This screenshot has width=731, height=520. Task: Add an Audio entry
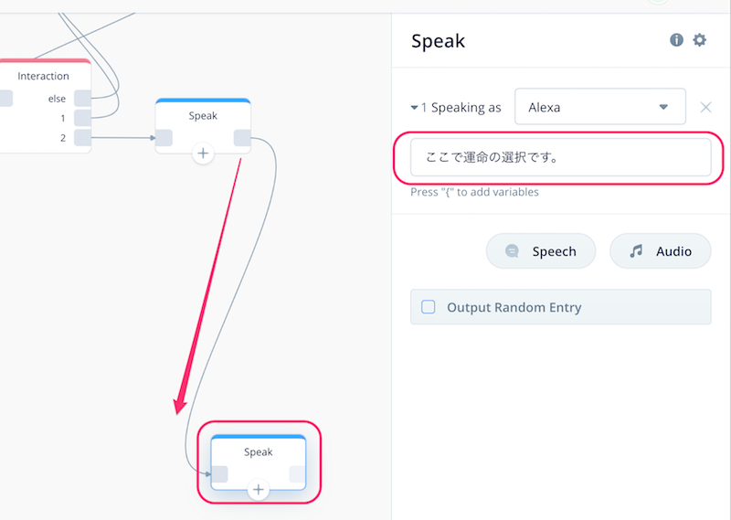pyautogui.click(x=660, y=251)
